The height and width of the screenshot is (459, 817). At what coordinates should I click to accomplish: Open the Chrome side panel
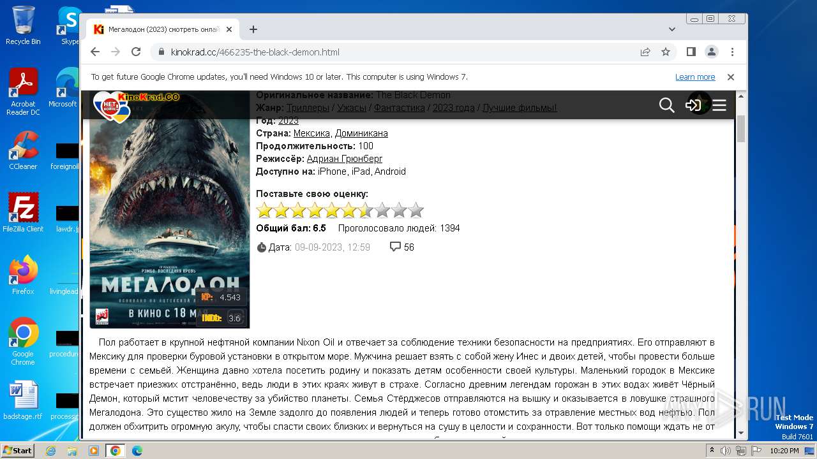tap(691, 52)
